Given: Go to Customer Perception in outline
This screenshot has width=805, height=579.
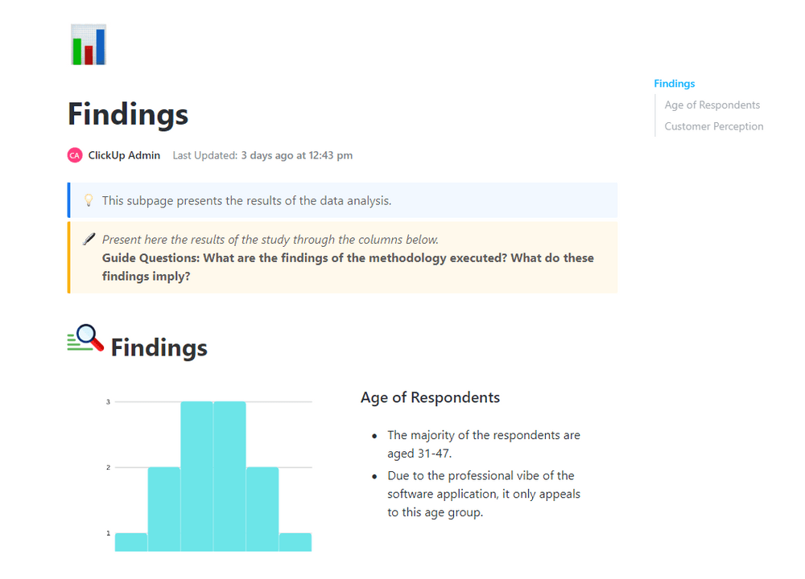Looking at the screenshot, I should (x=713, y=126).
